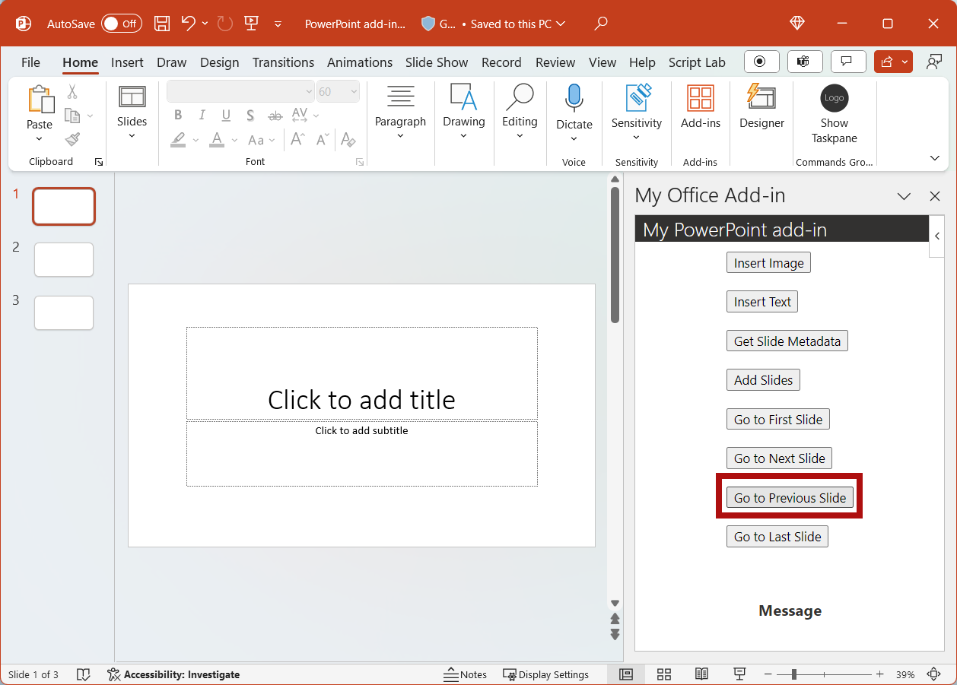Click Go to First Slide button
The width and height of the screenshot is (957, 685).
tap(778, 420)
